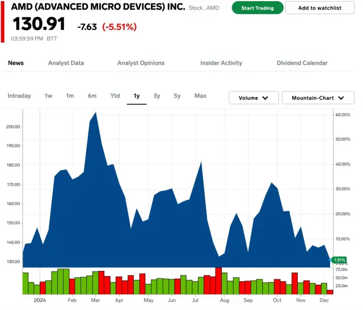Open the Dividend Calendar tab
Viewport: 363px width, 310px height.
pyautogui.click(x=302, y=63)
